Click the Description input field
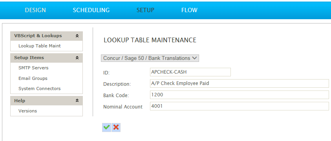The width and height of the screenshot is (331, 141). click(x=240, y=83)
